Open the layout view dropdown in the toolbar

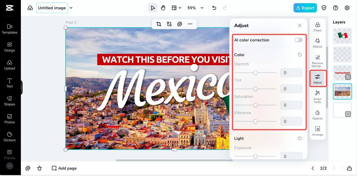[x=176, y=8]
